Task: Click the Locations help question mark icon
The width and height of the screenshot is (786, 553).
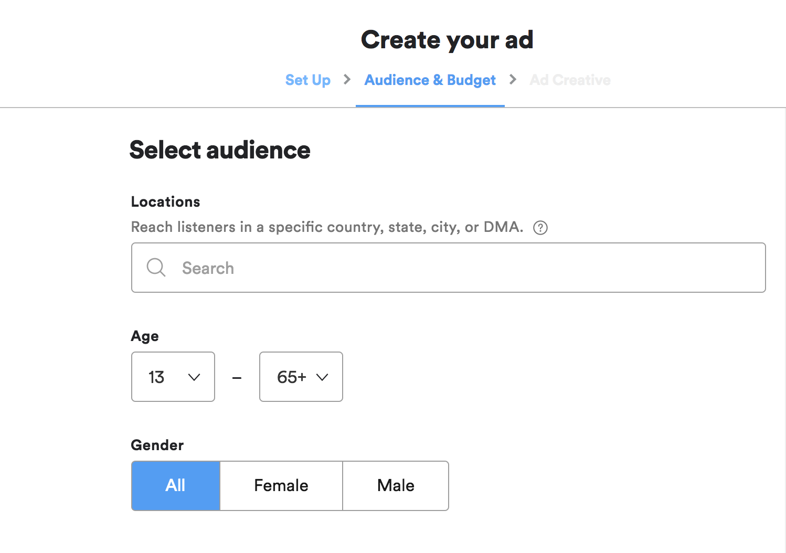Action: tap(540, 228)
